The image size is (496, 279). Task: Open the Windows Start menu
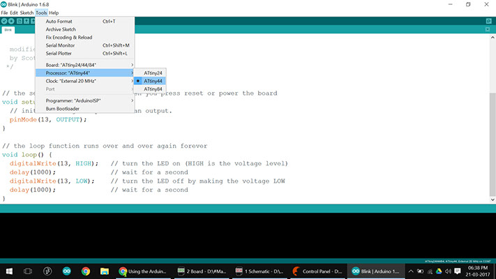9,271
